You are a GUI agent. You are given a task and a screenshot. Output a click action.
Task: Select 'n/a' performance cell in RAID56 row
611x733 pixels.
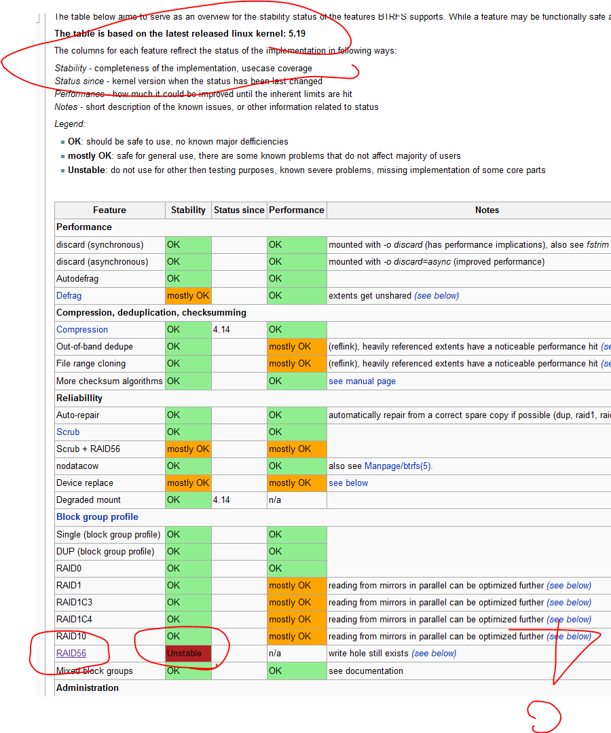coord(297,653)
